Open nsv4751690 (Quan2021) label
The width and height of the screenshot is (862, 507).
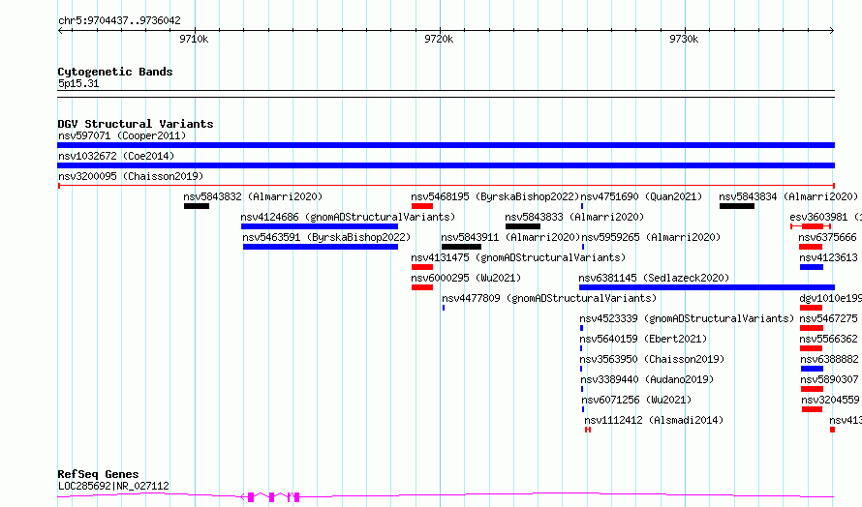[641, 196]
